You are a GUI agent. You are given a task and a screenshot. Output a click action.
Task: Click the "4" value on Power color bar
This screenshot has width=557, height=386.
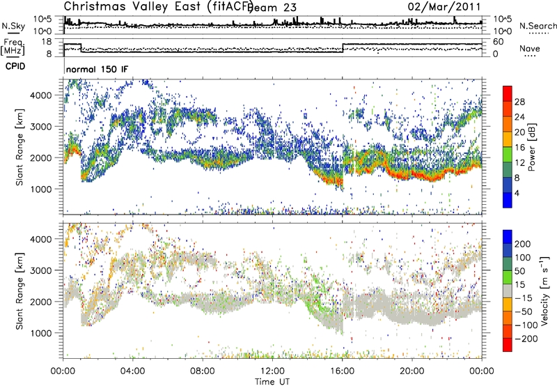click(x=517, y=194)
